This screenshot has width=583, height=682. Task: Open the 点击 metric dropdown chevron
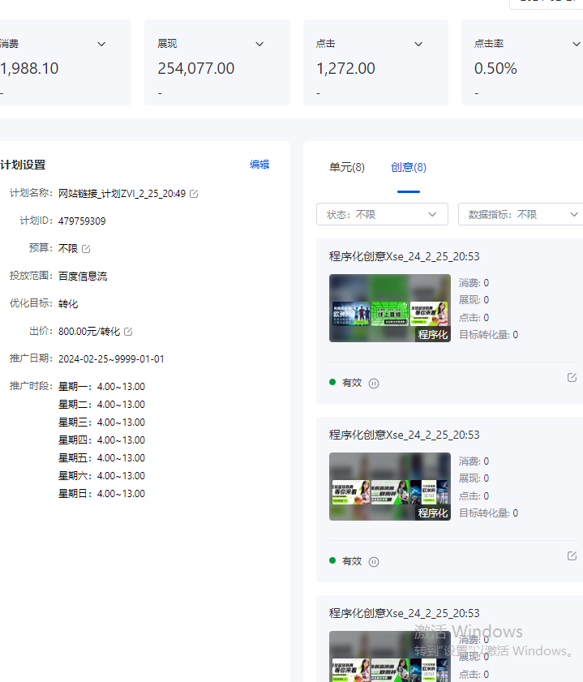pyautogui.click(x=418, y=44)
